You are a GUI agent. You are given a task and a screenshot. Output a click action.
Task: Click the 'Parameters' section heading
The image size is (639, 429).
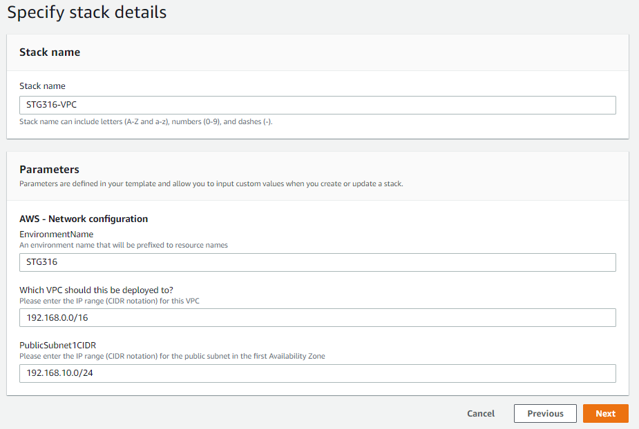tap(49, 169)
